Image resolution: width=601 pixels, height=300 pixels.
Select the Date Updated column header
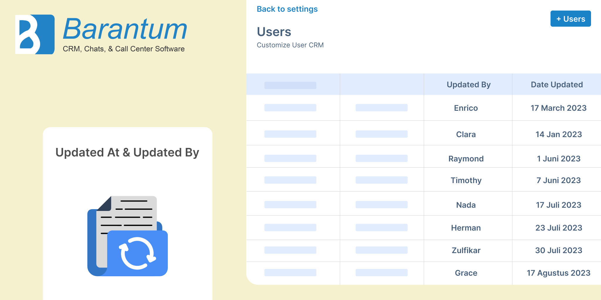[x=557, y=85]
